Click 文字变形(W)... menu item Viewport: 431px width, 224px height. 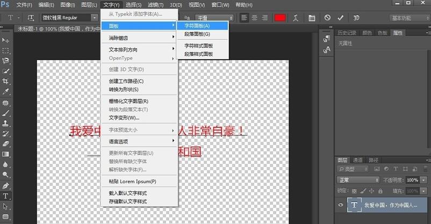(140, 118)
